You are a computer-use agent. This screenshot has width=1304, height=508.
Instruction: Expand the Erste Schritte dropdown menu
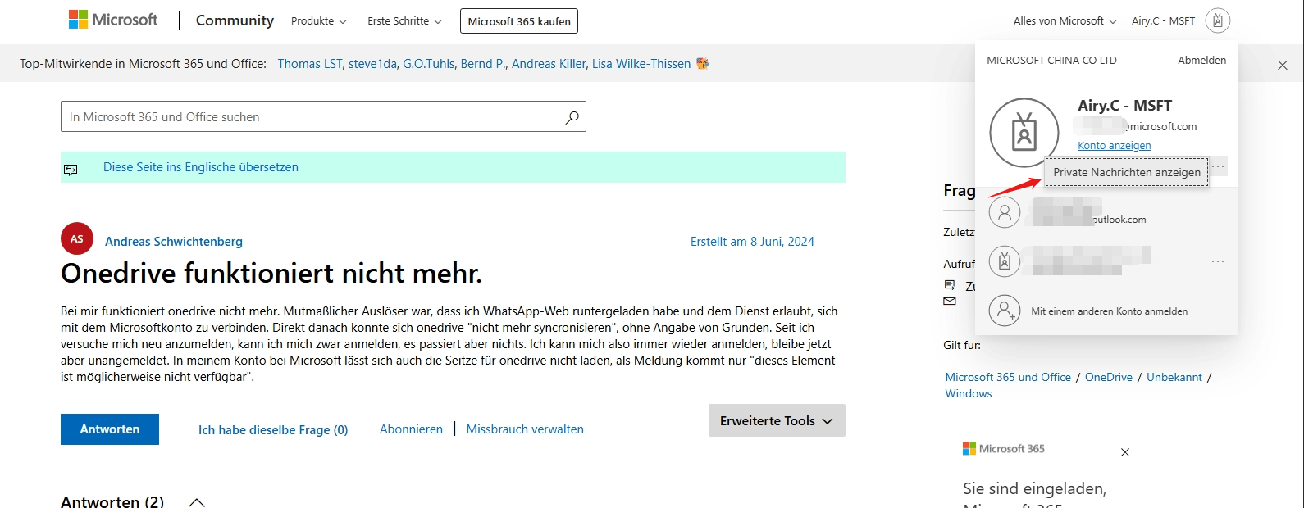pyautogui.click(x=404, y=21)
